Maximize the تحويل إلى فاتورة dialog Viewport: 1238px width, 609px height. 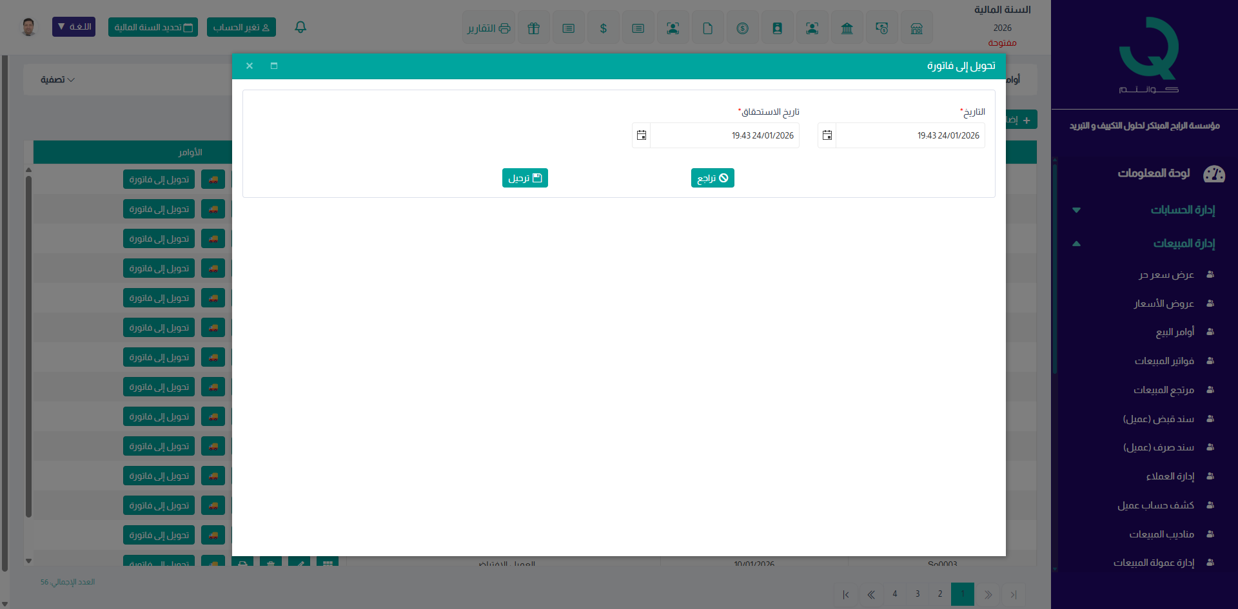coord(274,66)
